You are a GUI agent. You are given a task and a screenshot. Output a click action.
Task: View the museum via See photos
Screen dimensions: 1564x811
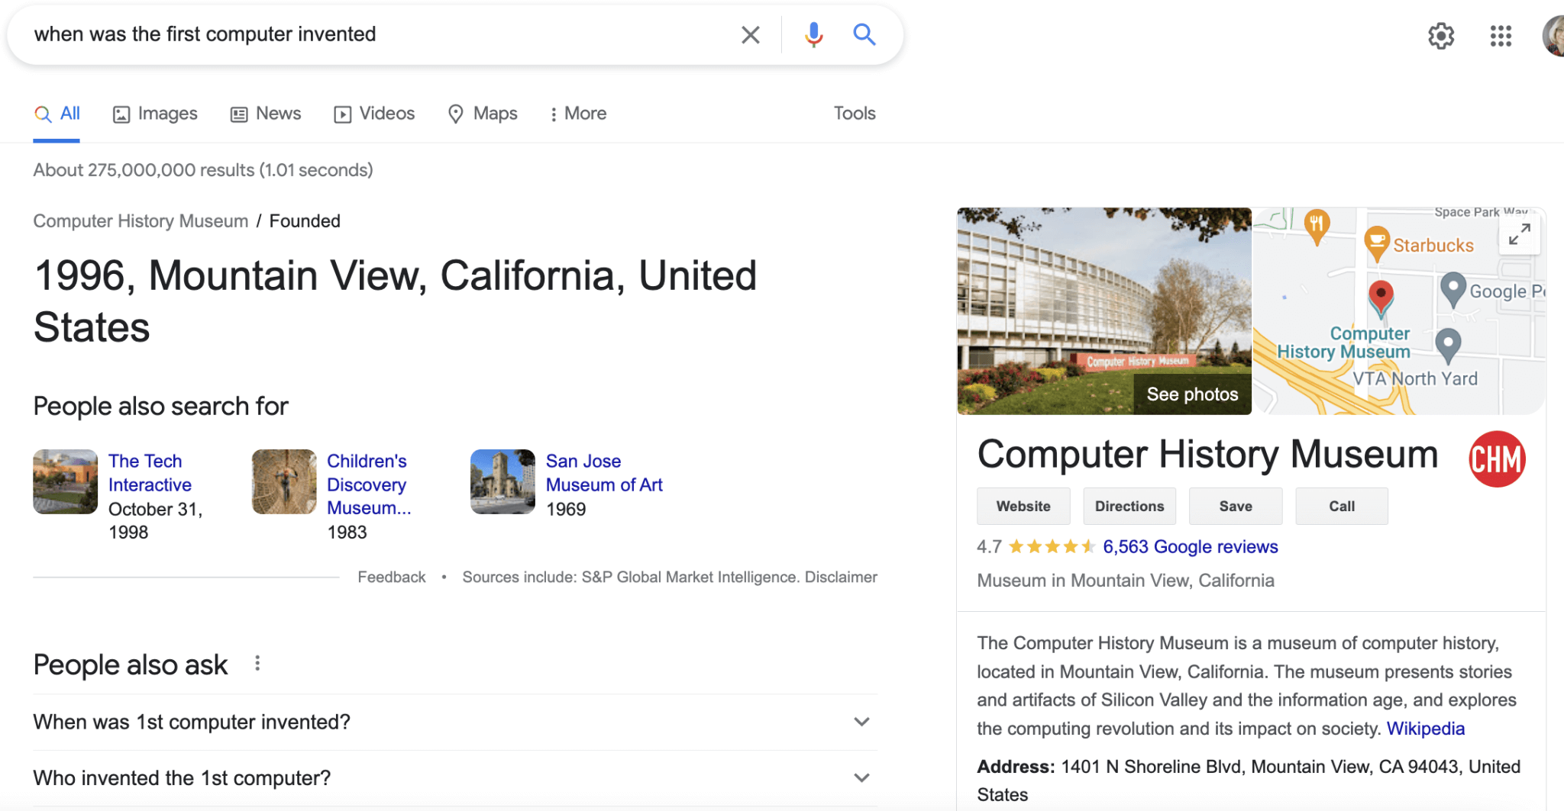pyautogui.click(x=1192, y=394)
